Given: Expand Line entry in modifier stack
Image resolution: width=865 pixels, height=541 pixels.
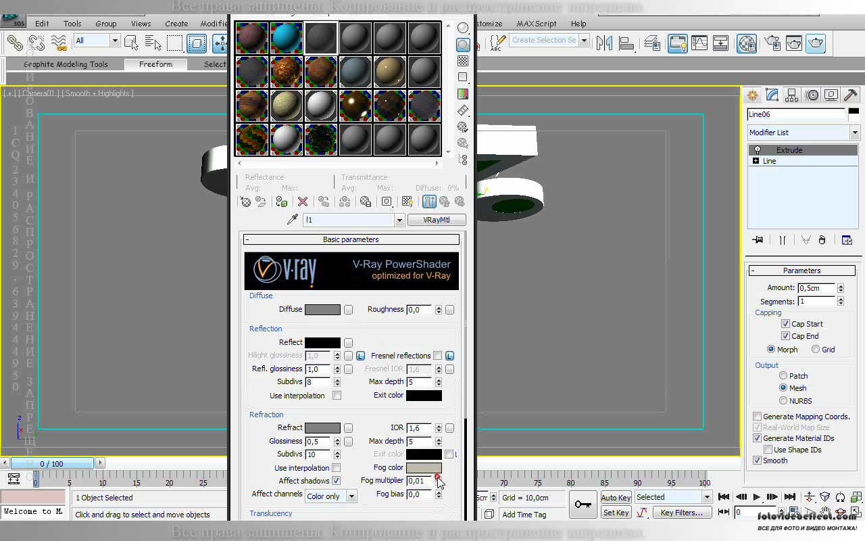Looking at the screenshot, I should point(756,161).
